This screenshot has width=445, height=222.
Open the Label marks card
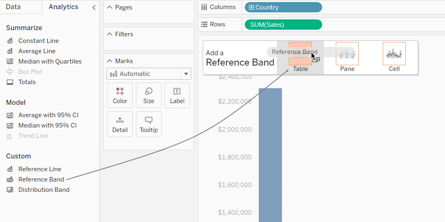pos(177,95)
